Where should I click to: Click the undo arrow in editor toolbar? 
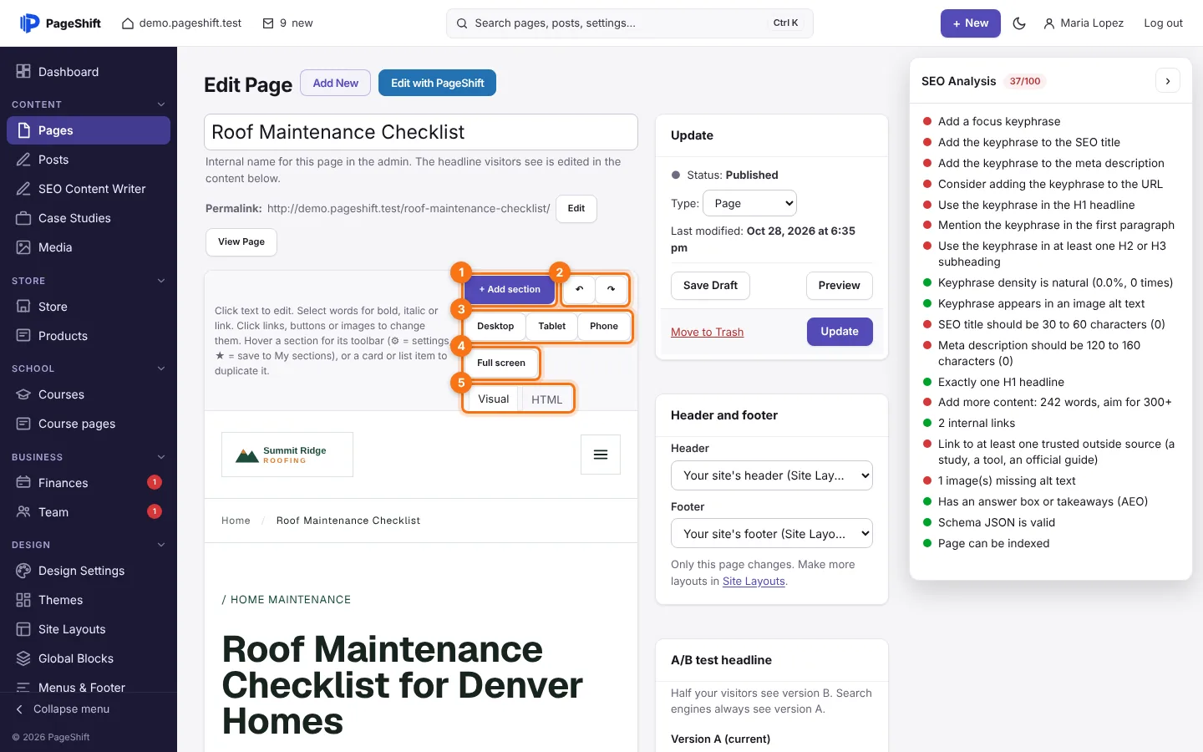[579, 289]
